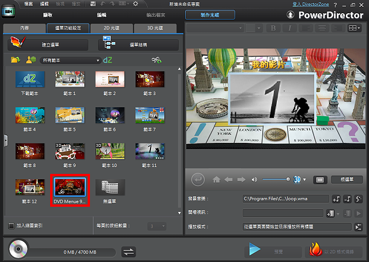Open the 3D mode dropdown arrow
Screen dimensions: 369x262
pyautogui.click(x=304, y=180)
